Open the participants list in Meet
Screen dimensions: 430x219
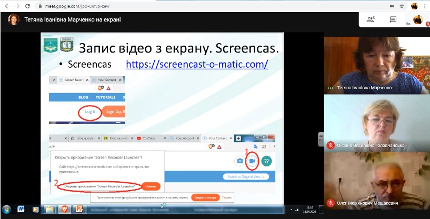370,19
